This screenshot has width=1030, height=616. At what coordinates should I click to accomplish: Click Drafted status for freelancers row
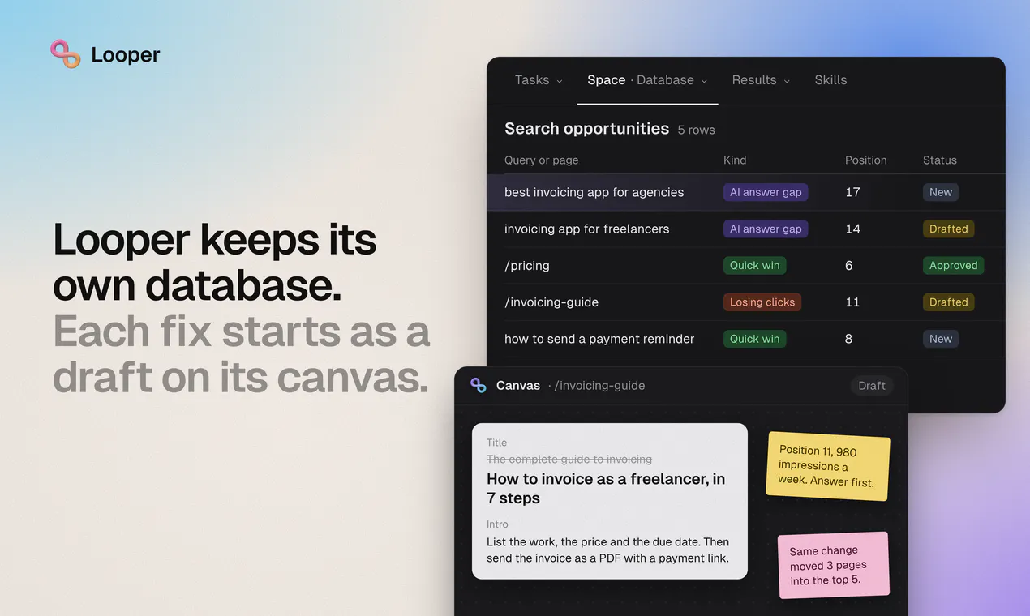coord(949,229)
